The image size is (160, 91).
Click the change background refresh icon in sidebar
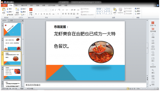(x=153, y=64)
